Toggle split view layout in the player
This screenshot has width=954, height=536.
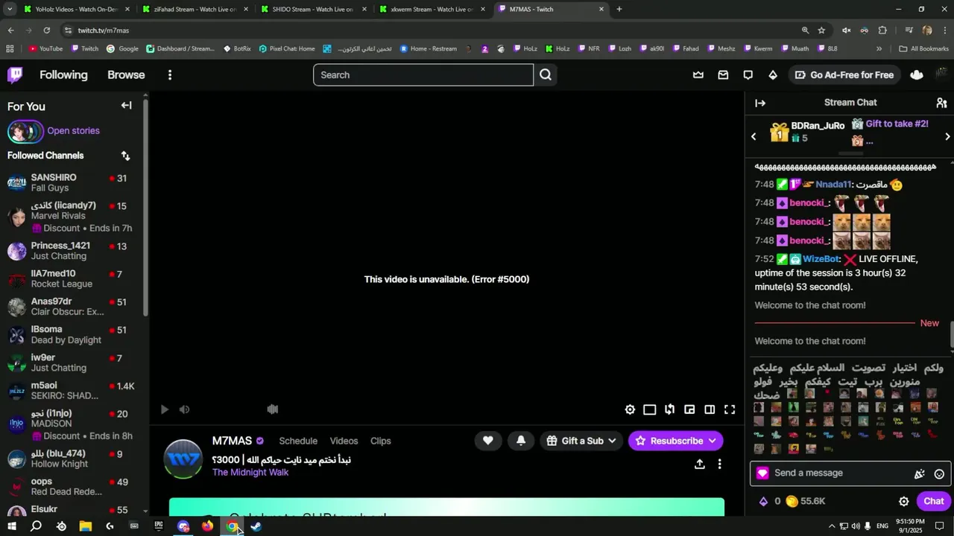click(710, 409)
